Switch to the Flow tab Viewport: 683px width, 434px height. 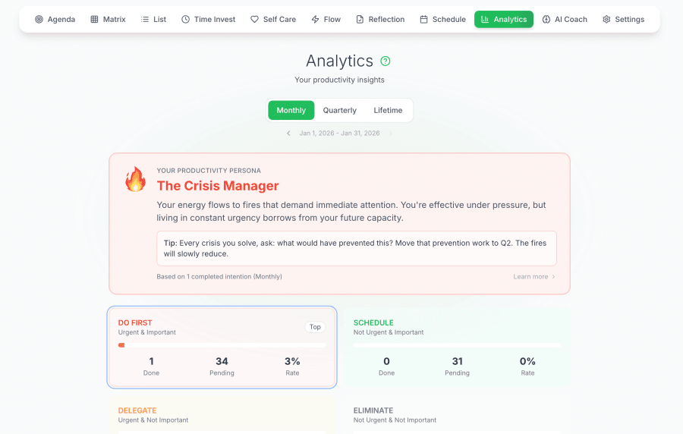tap(326, 19)
